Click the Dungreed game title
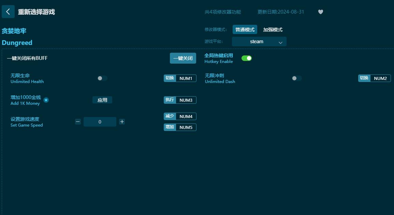Image resolution: width=394 pixels, height=215 pixels. click(x=17, y=43)
